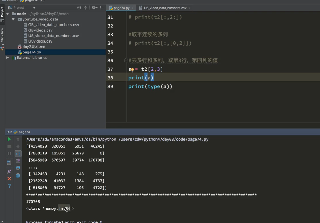Click External Libraries label in project tree
320x223 pixels.
(32, 58)
